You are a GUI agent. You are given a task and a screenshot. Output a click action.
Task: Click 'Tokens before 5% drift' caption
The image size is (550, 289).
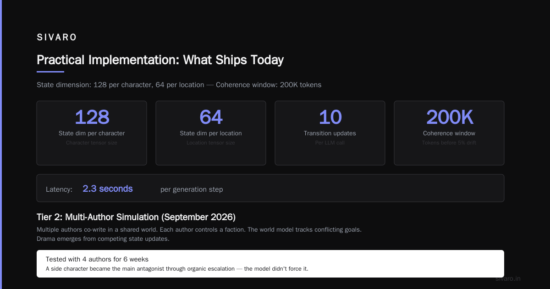(449, 143)
